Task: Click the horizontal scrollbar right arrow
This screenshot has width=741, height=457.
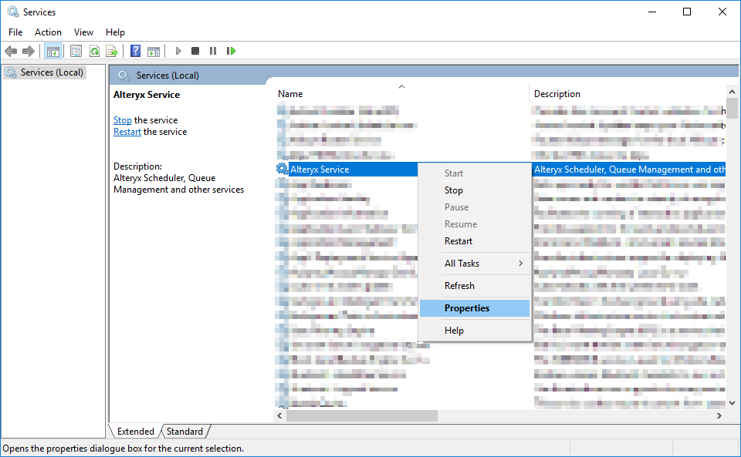Action: coord(719,415)
